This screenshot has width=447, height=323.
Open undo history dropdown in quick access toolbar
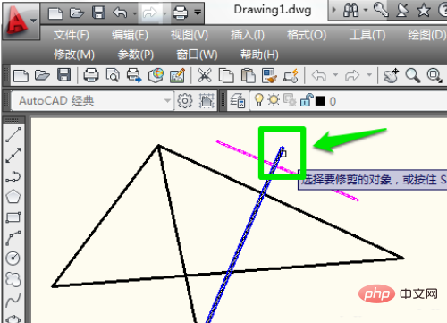(x=134, y=13)
